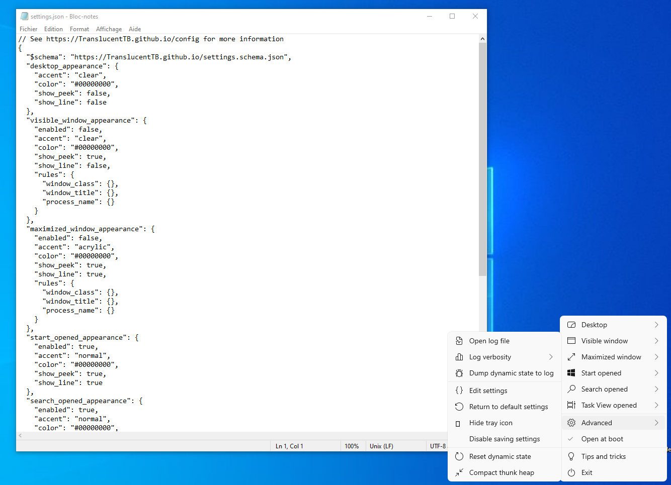
Task: Click the Dump dynamic state bug icon
Action: pos(459,373)
